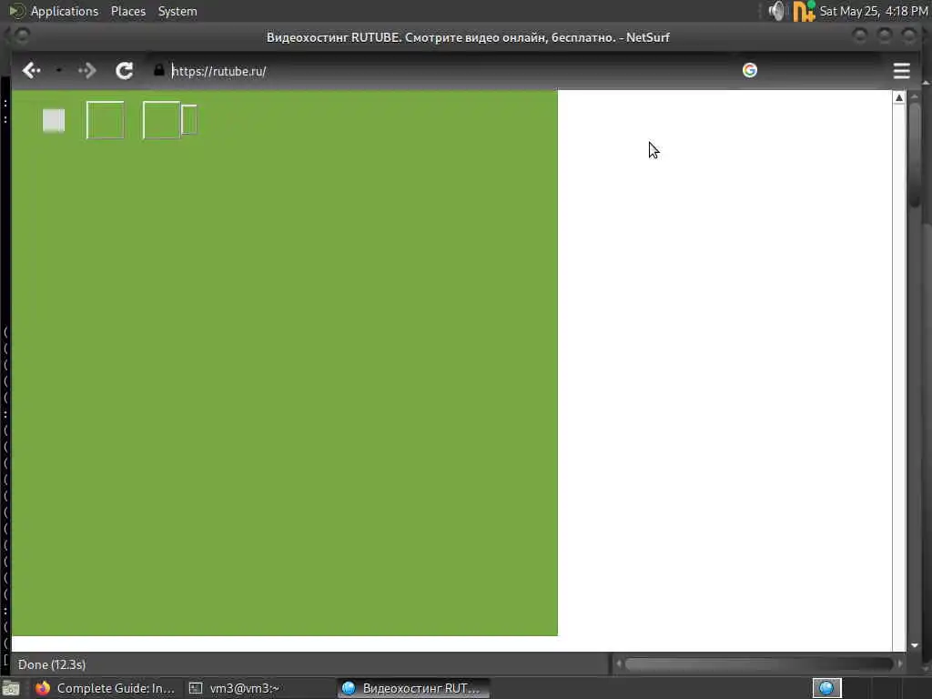Go forward with NetSurf's forward arrow
The height and width of the screenshot is (699, 932).
(x=86, y=71)
